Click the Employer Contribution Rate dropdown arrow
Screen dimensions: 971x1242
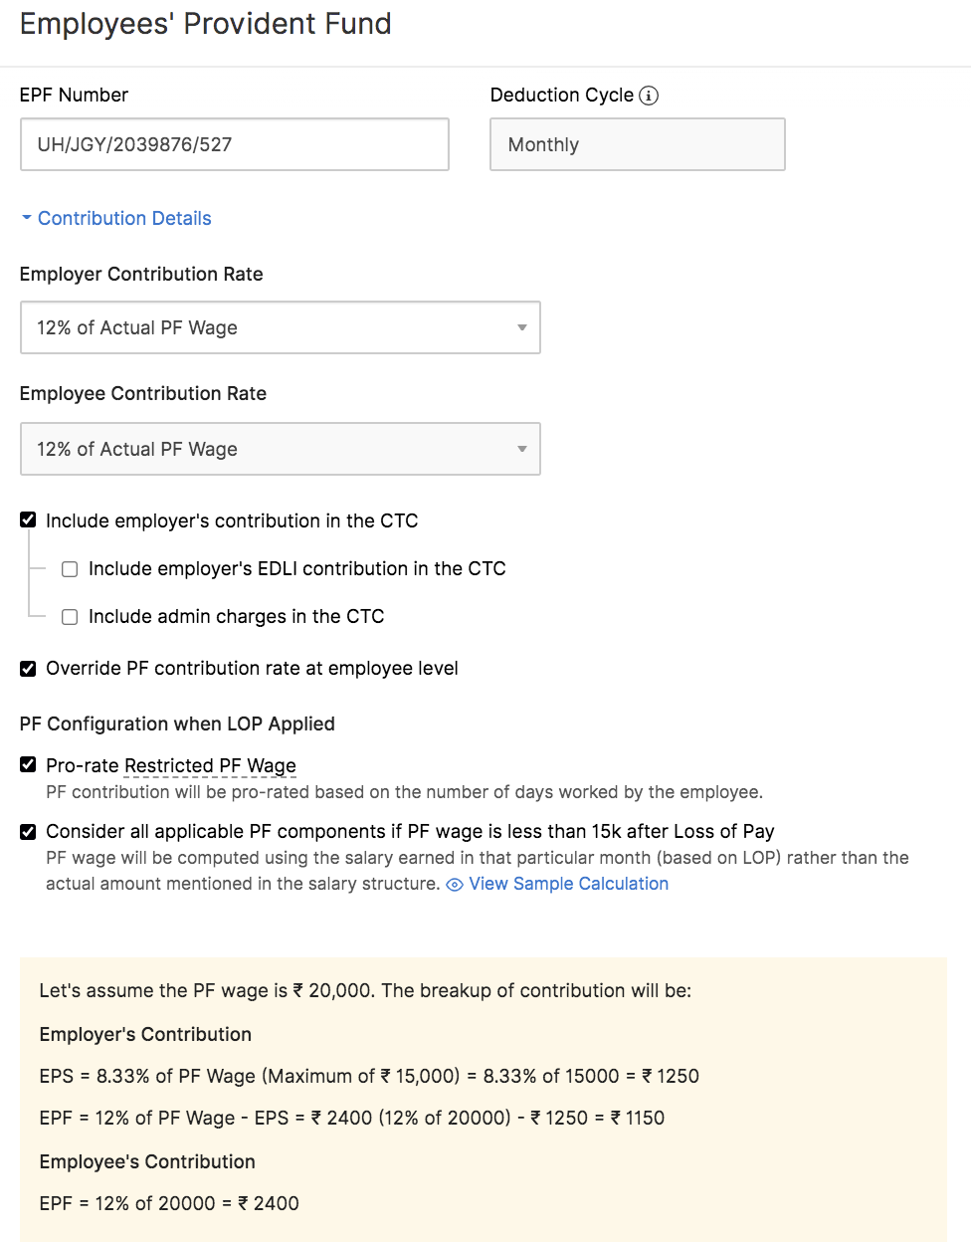[522, 327]
